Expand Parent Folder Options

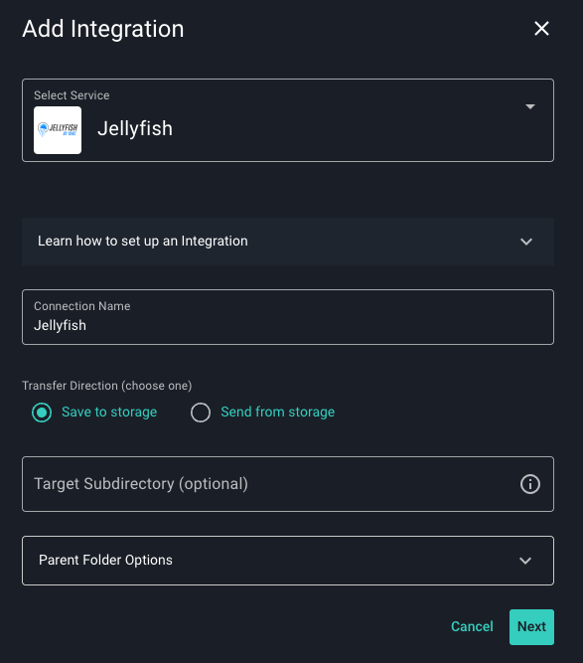(288, 561)
